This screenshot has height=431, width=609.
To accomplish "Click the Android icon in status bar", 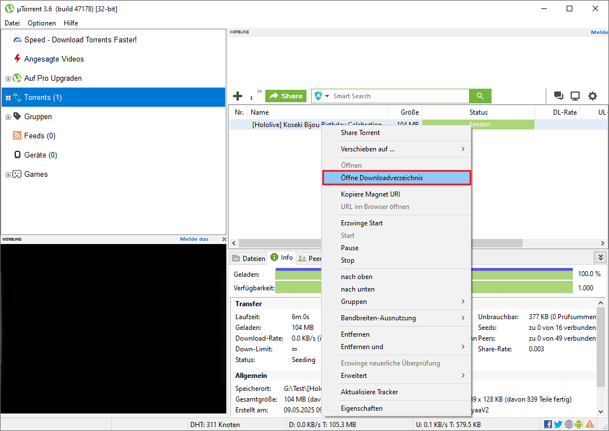I will pyautogui.click(x=579, y=424).
